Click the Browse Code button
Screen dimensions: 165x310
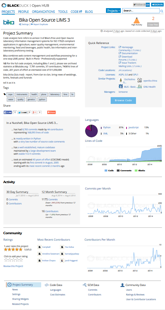pyautogui.click(x=123, y=101)
